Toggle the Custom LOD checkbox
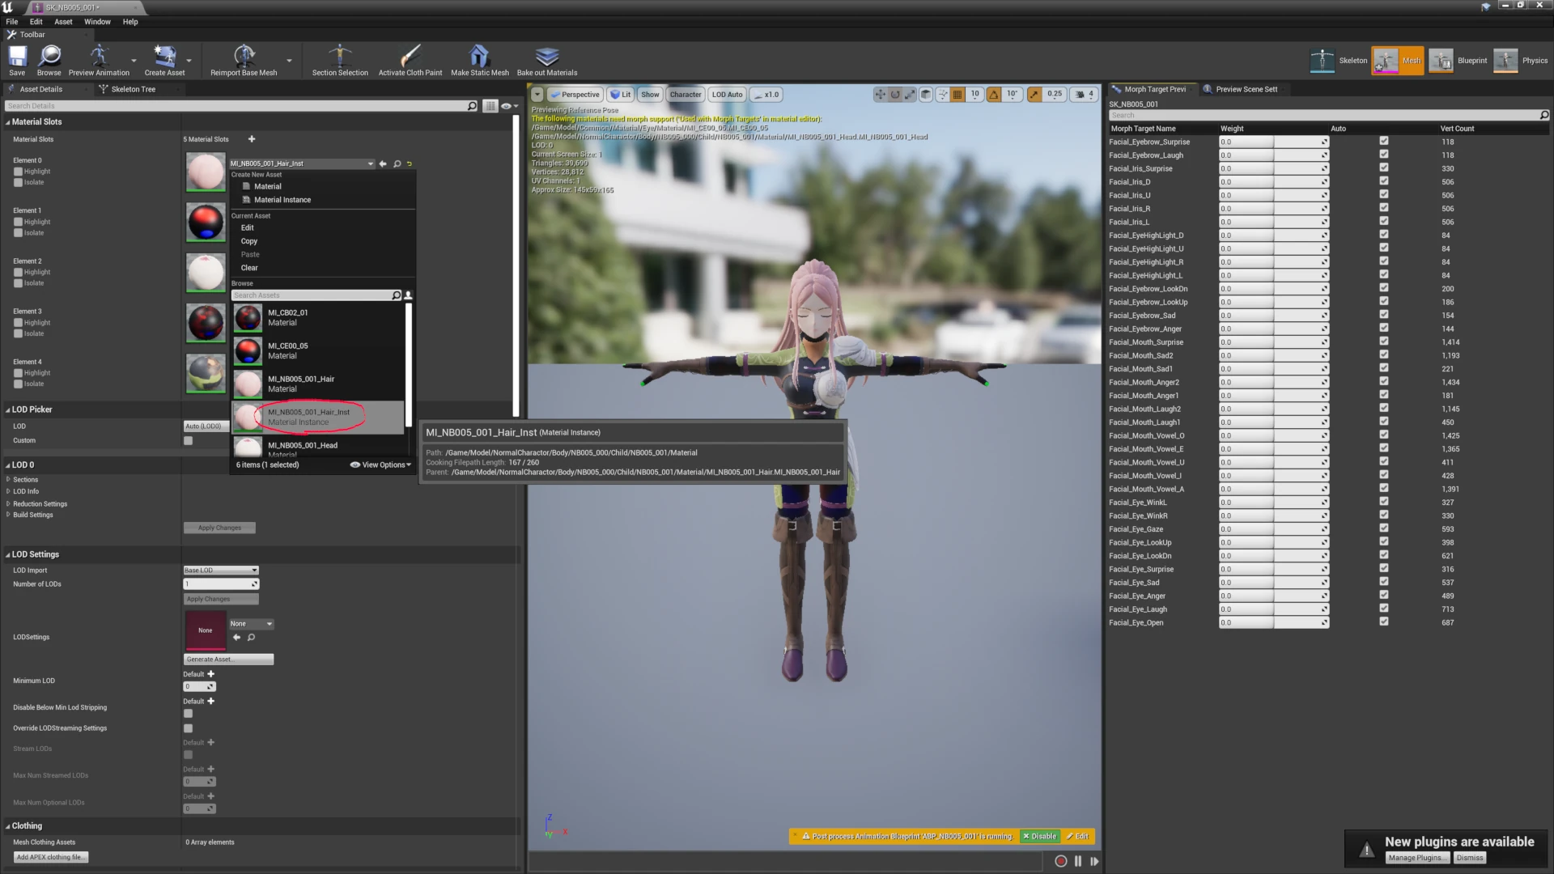1554x874 pixels. click(189, 441)
